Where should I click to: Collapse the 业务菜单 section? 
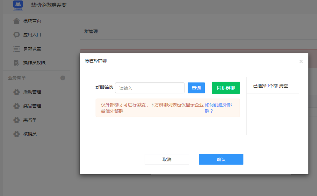pos(63,78)
